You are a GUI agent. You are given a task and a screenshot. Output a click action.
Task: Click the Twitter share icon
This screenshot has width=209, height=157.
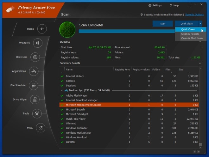pyautogui.click(x=198, y=152)
